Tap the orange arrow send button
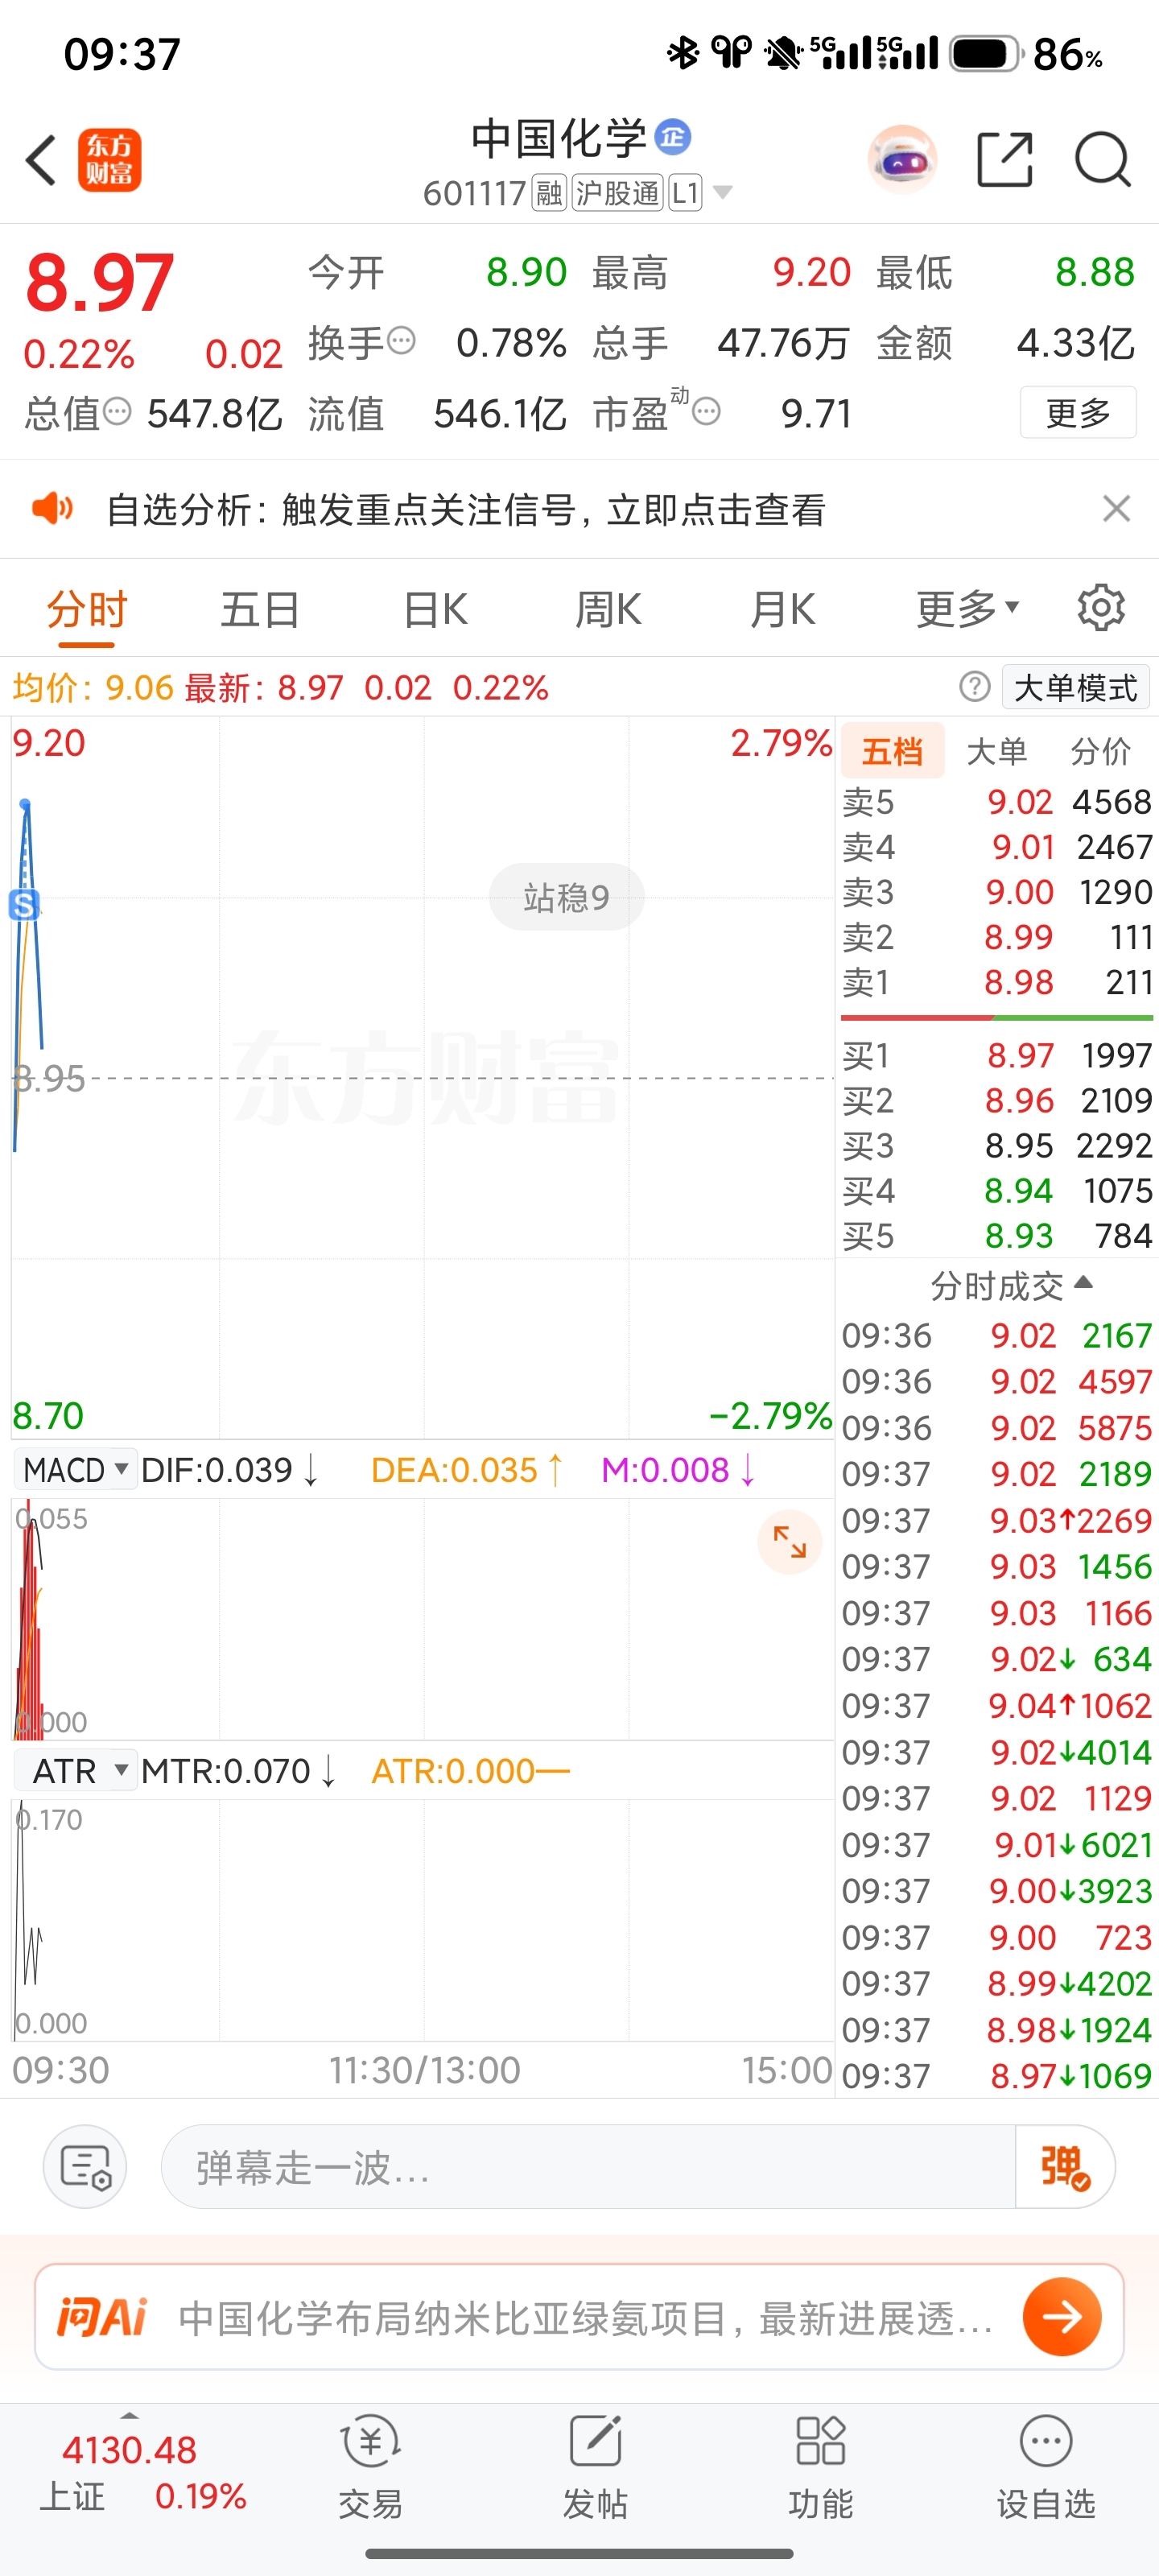The width and height of the screenshot is (1159, 2576). (1062, 2317)
